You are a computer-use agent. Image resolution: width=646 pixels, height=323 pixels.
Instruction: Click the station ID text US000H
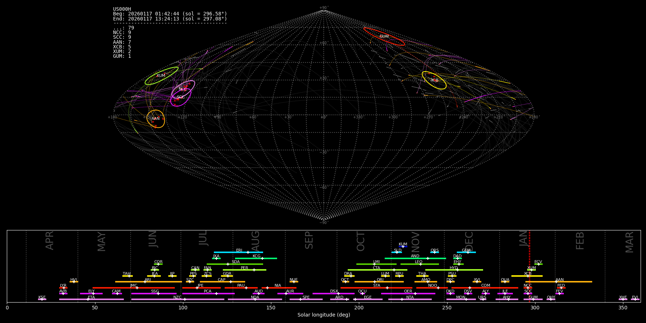pos(122,9)
